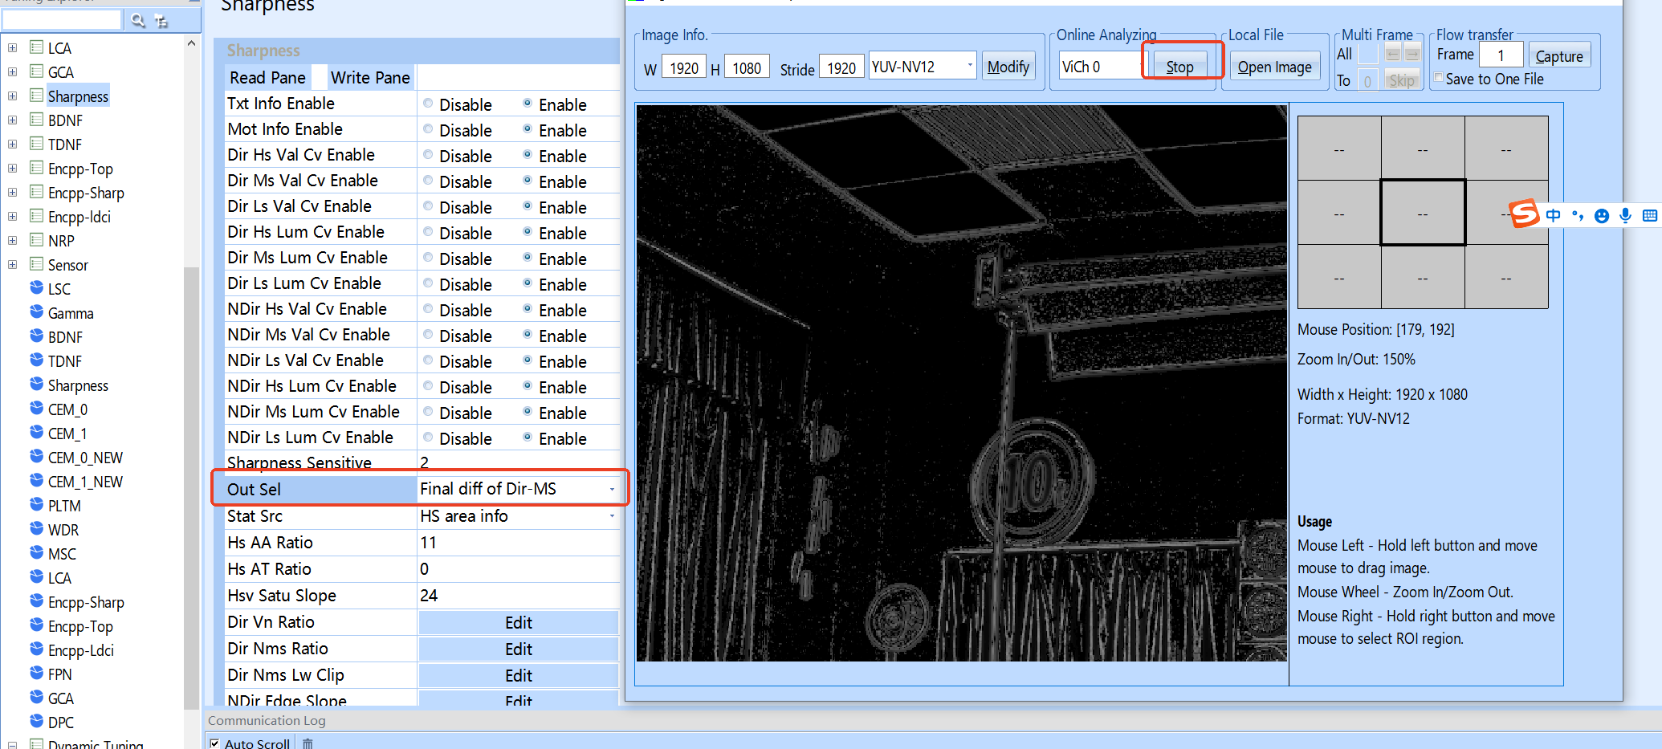Click the search magnifier icon in Tuning Explorer
The width and height of the screenshot is (1662, 749).
138,20
